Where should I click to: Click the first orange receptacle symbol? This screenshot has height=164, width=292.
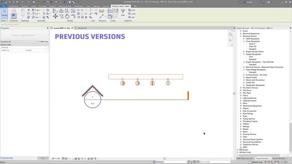(x=123, y=83)
